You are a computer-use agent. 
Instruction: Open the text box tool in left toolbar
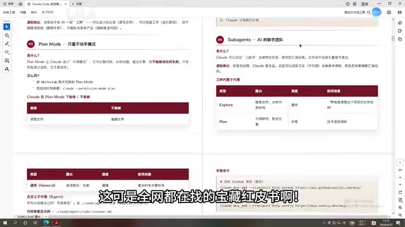(7, 61)
